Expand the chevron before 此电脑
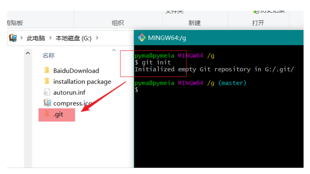310x174 pixels. tap(21, 38)
